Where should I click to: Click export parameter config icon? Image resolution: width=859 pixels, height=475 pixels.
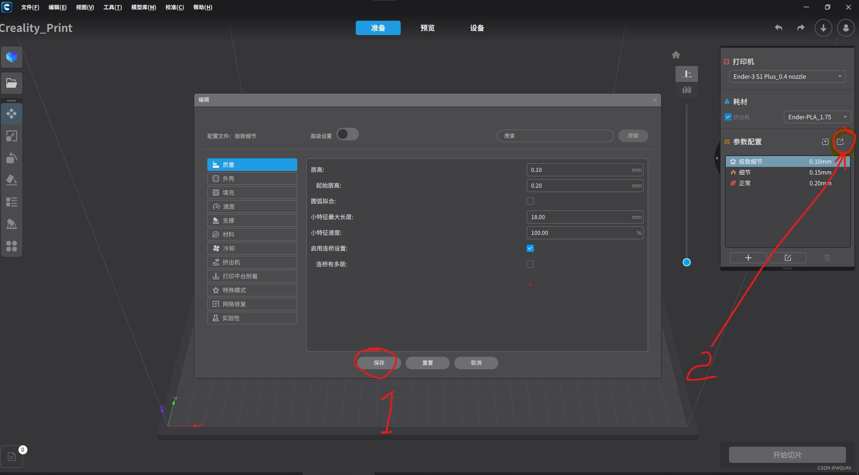(x=840, y=142)
